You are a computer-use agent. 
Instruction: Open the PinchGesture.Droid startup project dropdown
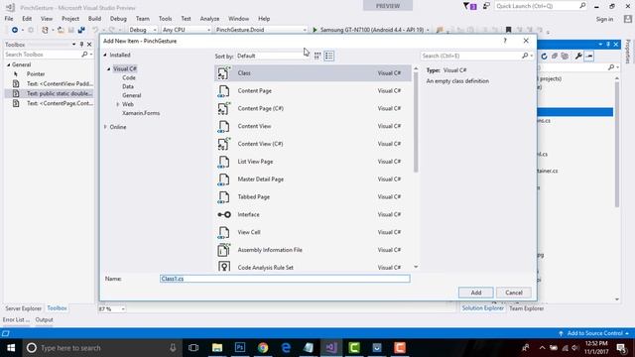click(261, 30)
